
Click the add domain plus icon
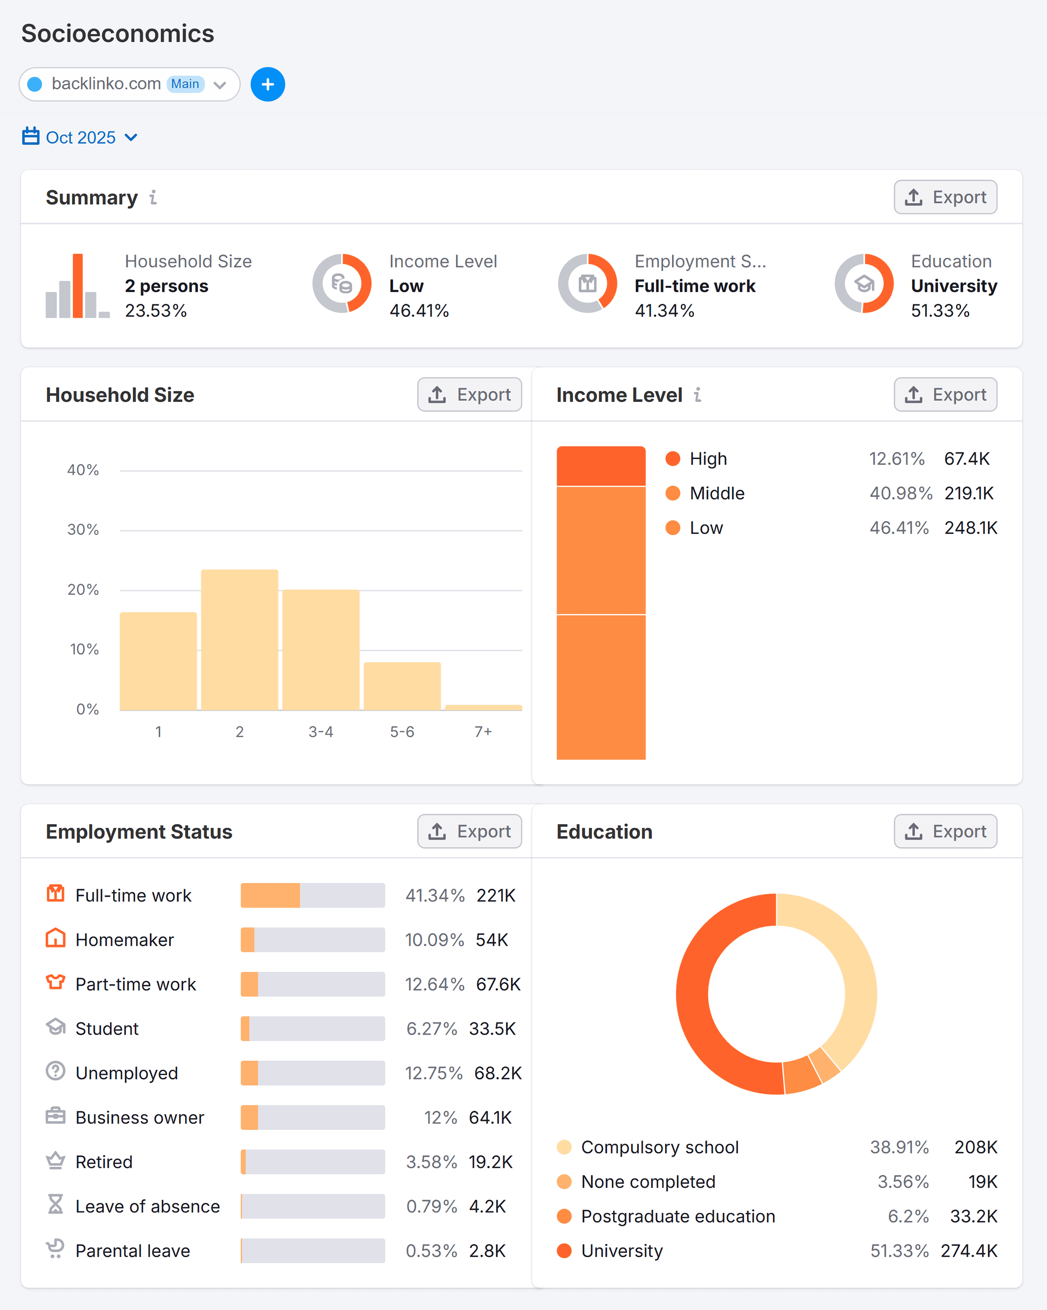268,85
